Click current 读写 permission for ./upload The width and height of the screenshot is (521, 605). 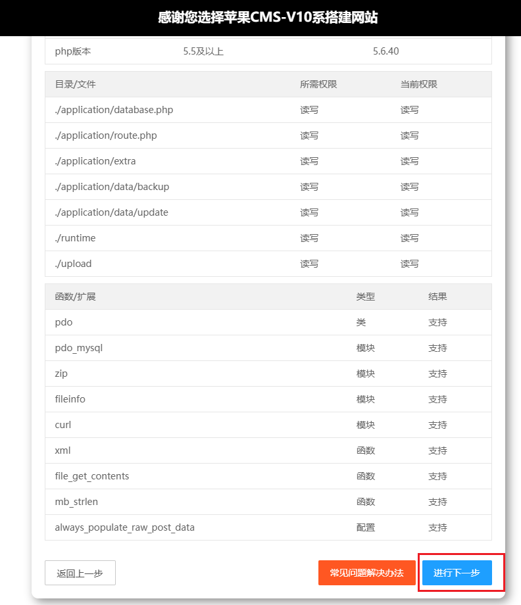(x=409, y=264)
